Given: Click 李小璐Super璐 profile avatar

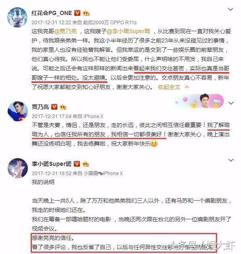Looking at the screenshot, I should [18, 168].
